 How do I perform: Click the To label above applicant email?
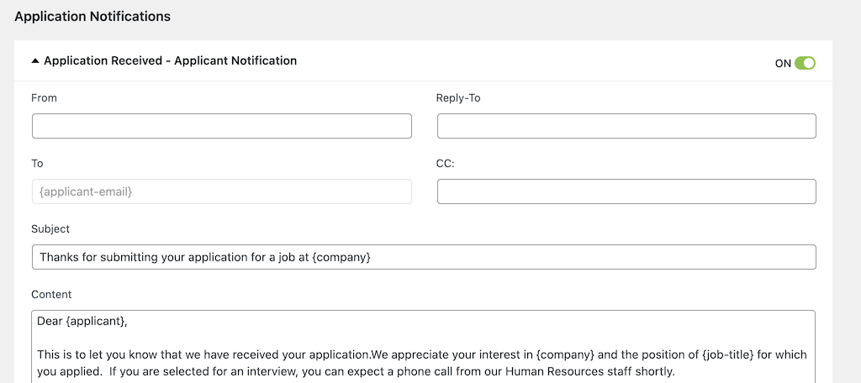[x=37, y=164]
